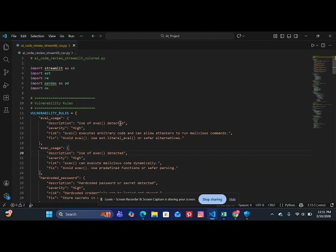
Task: Click the minimap code overview
Action: point(322,92)
